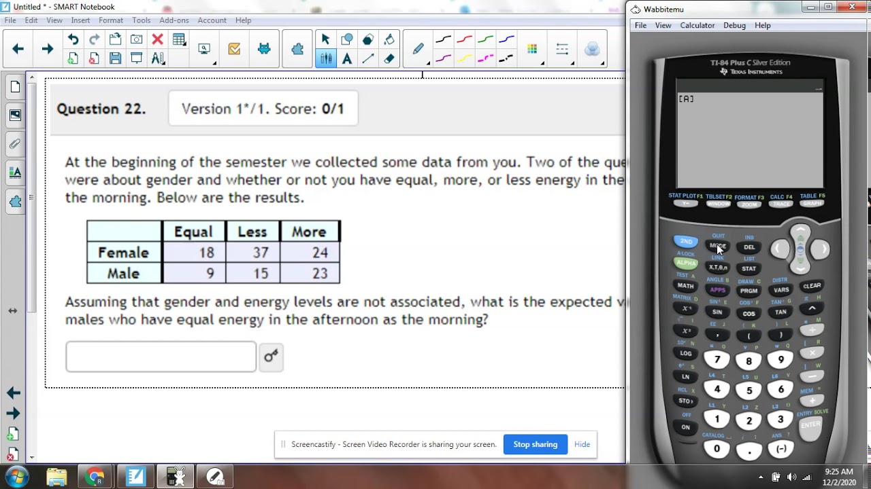Choose the green pen line style
The width and height of the screenshot is (871, 489).
pyautogui.click(x=485, y=40)
